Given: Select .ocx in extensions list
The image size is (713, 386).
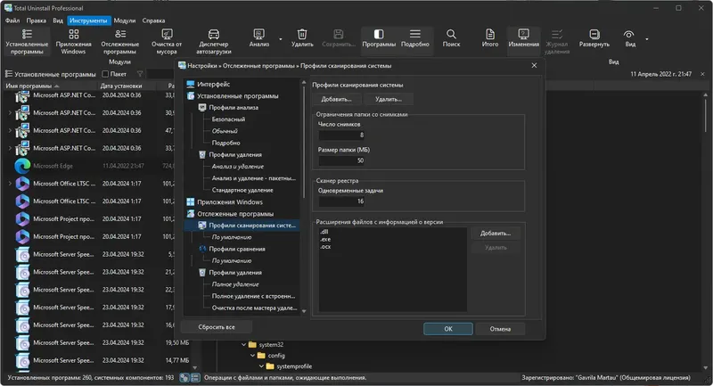Looking at the screenshot, I should click(x=325, y=246).
